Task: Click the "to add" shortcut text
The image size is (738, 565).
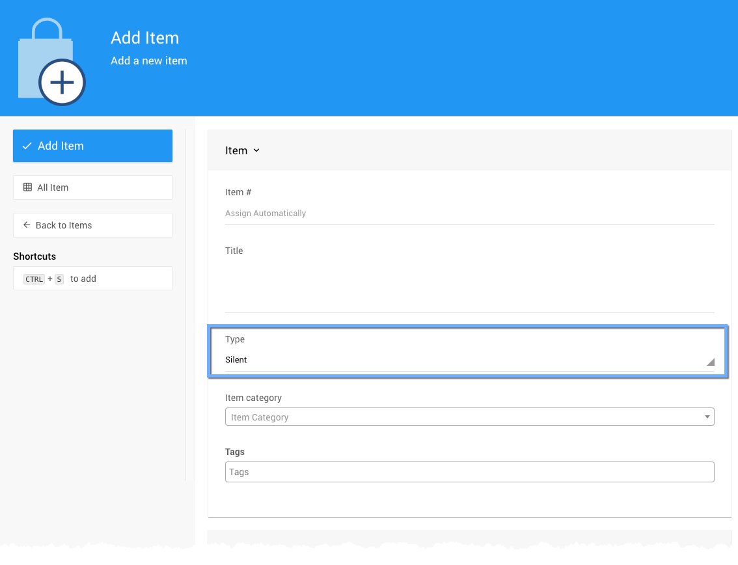Action: point(83,279)
